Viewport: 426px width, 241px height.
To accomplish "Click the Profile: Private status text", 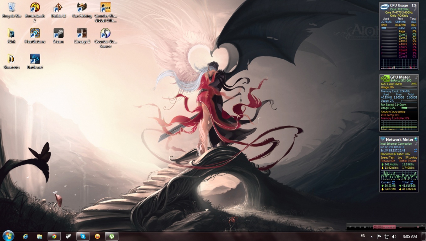I will coord(407,161).
